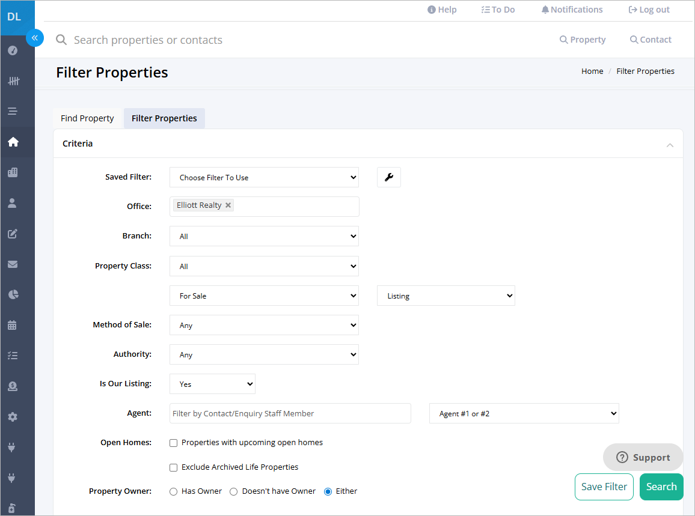Image resolution: width=695 pixels, height=516 pixels.
Task: Open the Agent #1 or #2 dropdown
Action: [524, 413]
